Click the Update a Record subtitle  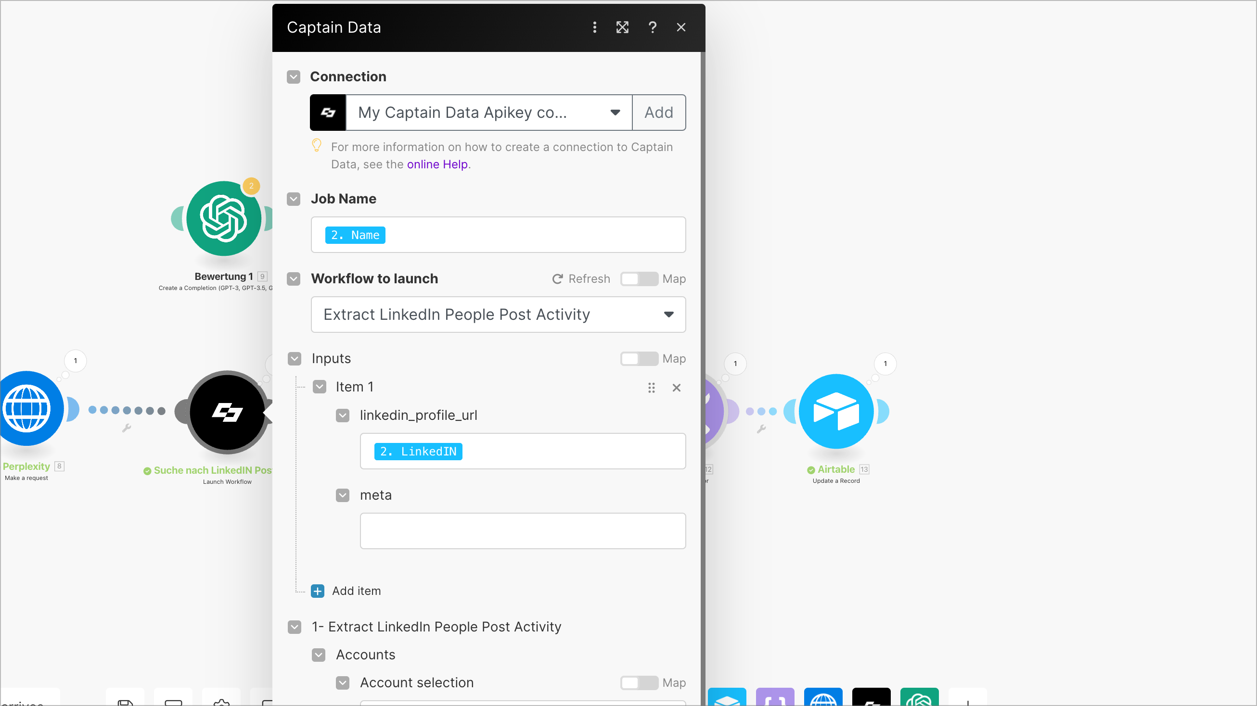pyautogui.click(x=836, y=481)
